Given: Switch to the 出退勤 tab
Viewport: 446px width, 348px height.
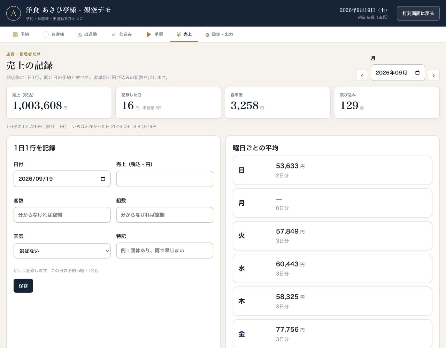Looking at the screenshot, I should tap(87, 34).
